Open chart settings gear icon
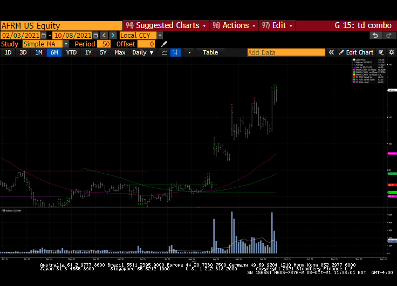The width and height of the screenshot is (397, 286). pos(392,52)
